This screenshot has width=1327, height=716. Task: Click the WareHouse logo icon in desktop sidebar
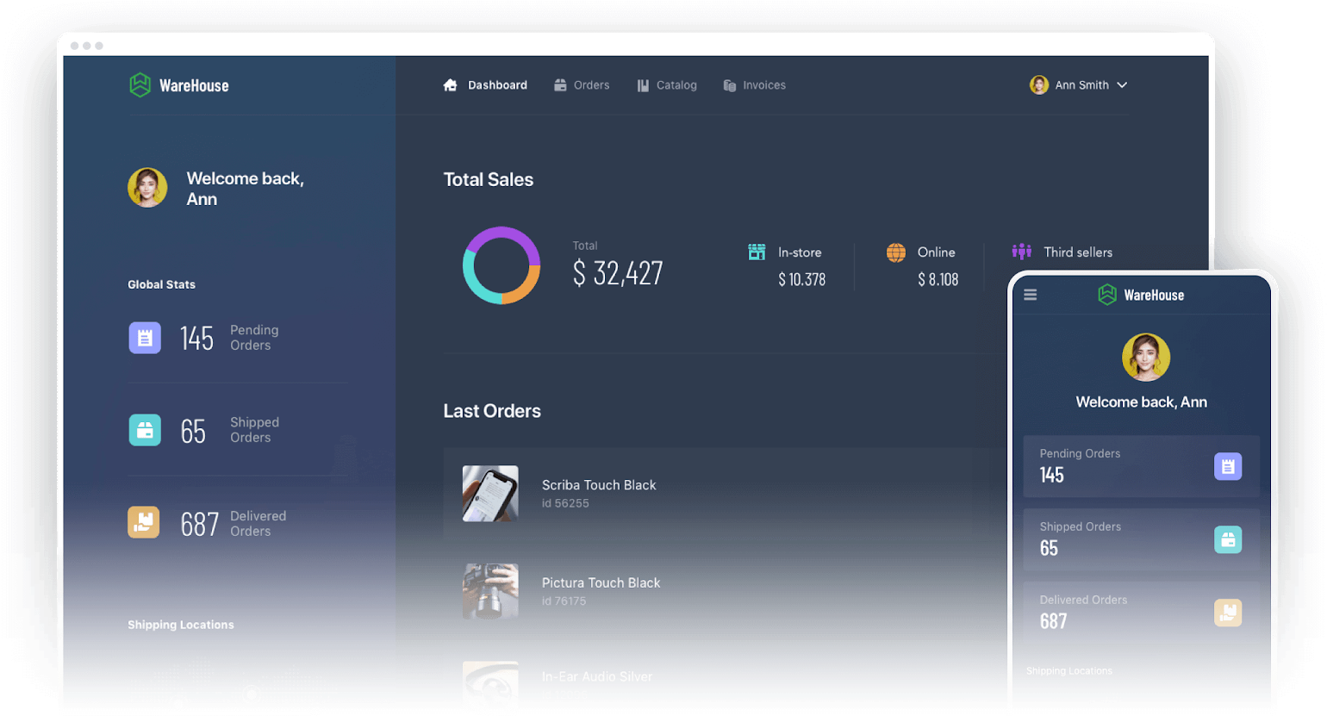tap(140, 84)
